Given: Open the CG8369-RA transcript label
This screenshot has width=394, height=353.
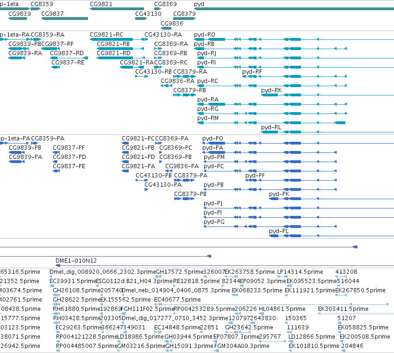Looking at the screenshot, I should pos(171,44).
